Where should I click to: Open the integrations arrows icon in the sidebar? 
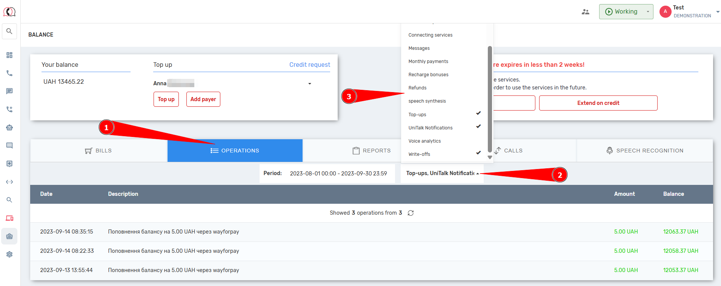[9, 182]
